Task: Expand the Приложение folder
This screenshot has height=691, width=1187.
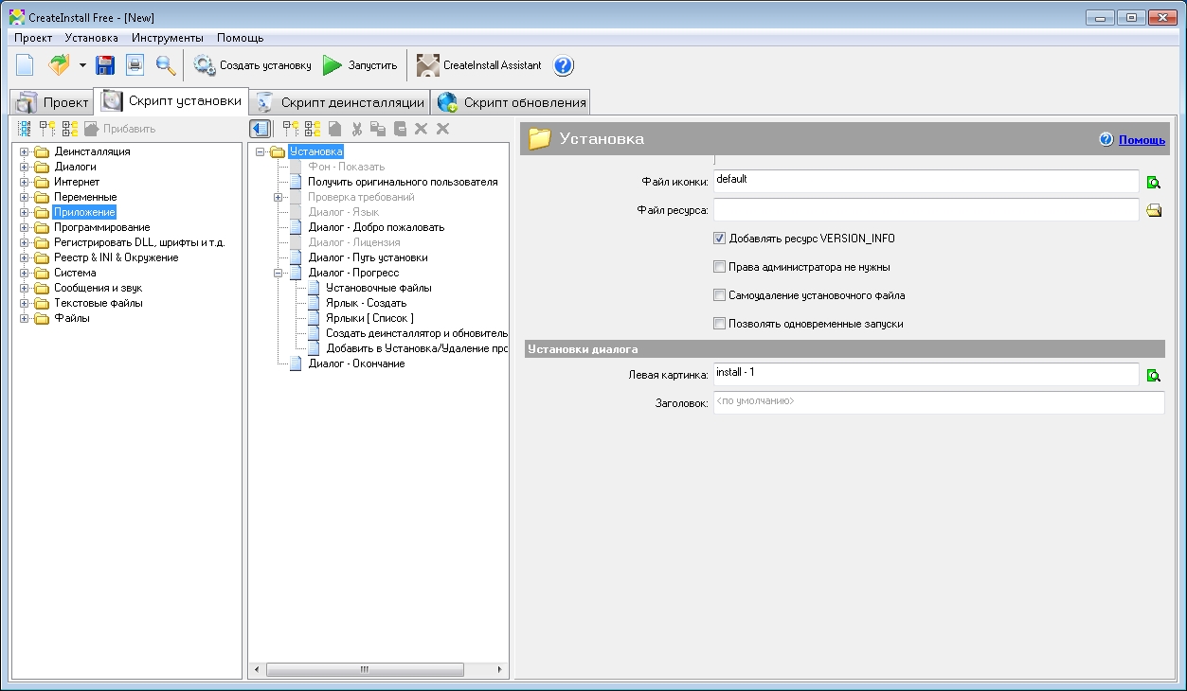Action: pyautogui.click(x=24, y=212)
